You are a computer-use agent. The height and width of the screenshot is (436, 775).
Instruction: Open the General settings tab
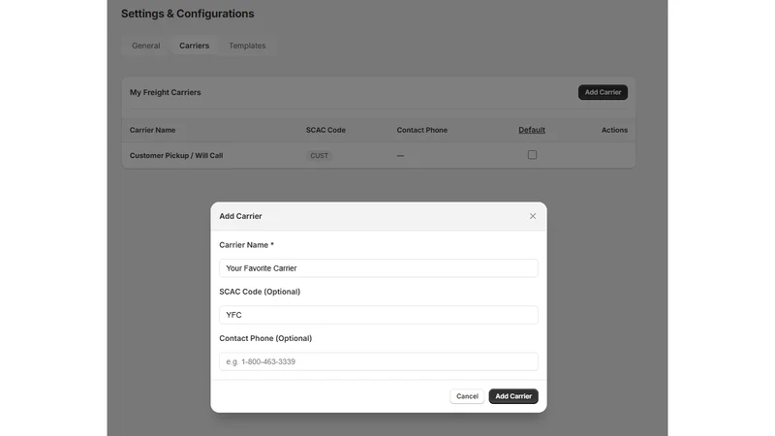[x=146, y=46]
